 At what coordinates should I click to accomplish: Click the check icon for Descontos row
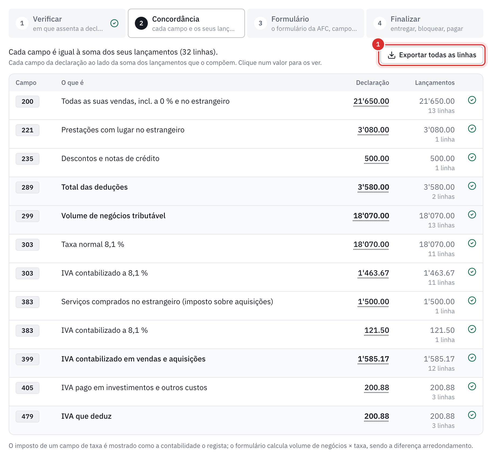click(x=472, y=157)
